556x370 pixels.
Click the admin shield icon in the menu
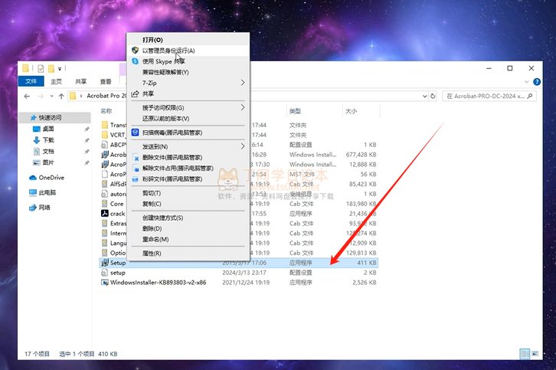coord(135,51)
